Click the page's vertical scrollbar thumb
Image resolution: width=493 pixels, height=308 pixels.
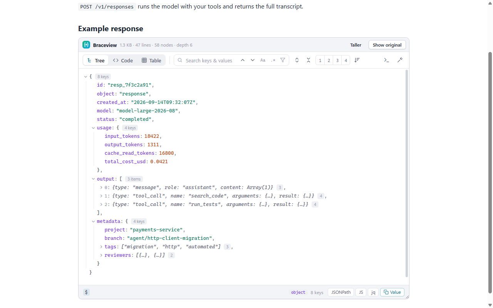pos(490,172)
